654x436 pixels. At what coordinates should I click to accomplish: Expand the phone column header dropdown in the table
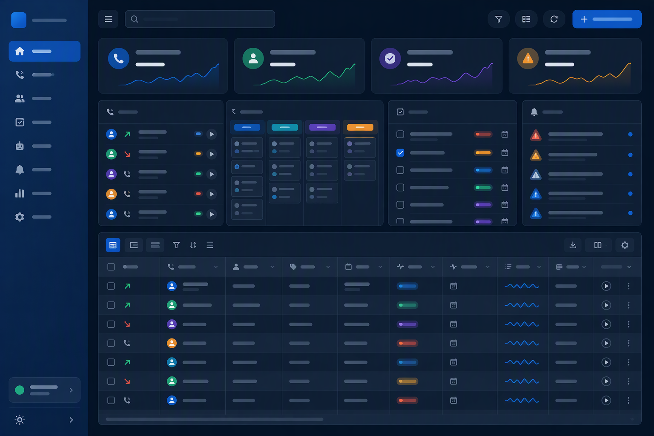(x=216, y=267)
